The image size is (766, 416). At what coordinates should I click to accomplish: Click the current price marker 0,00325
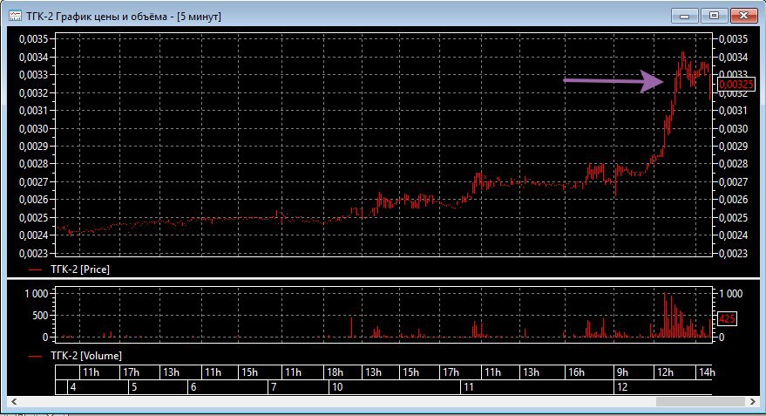click(x=736, y=84)
